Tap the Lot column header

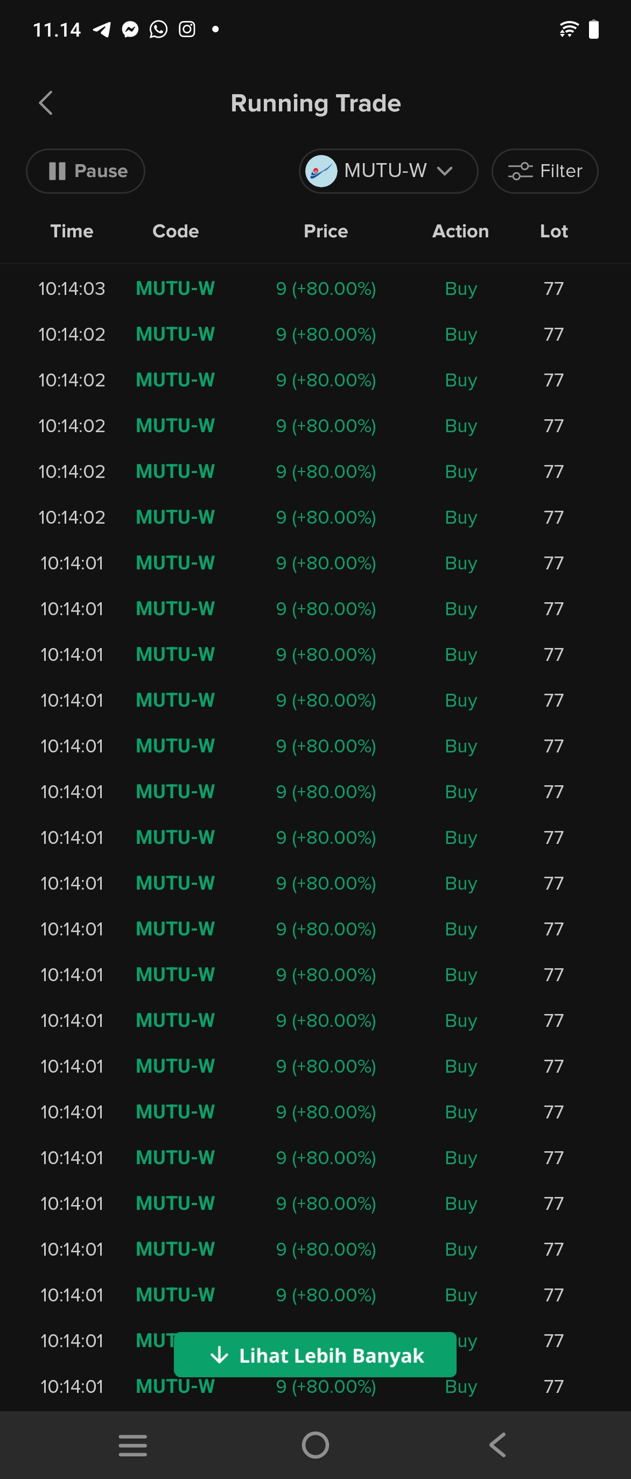(553, 231)
